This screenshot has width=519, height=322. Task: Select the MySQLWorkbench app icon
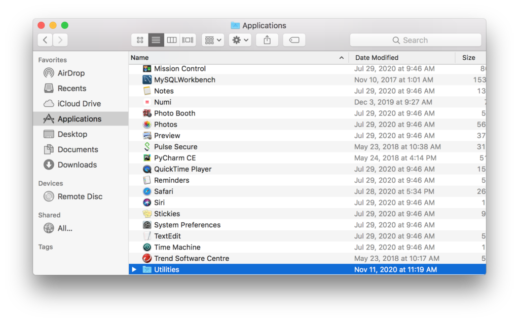coord(147,79)
